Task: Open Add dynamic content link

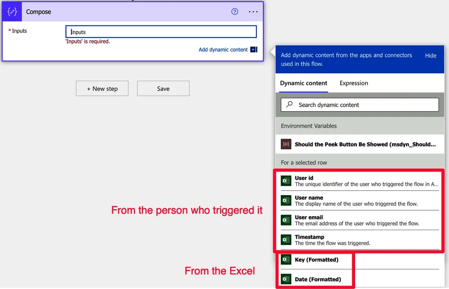Action: tap(224, 50)
